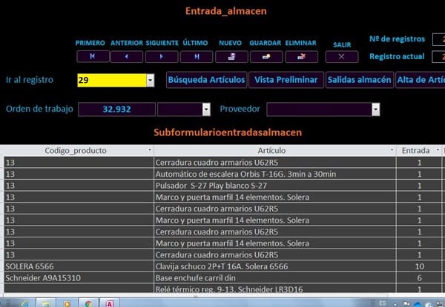This screenshot has height=307, width=445.
Task: Open Vista Preliminar
Action: click(286, 80)
